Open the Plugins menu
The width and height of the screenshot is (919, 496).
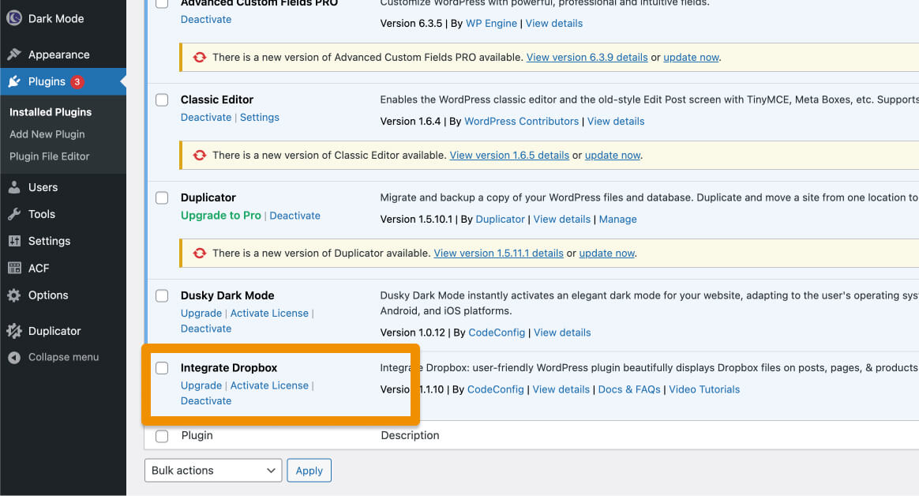pos(62,81)
